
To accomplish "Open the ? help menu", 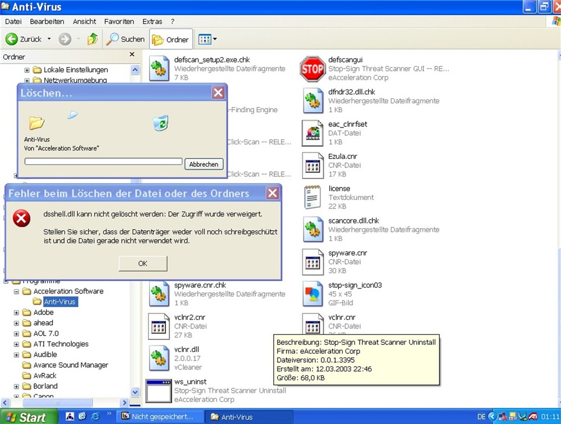I will point(172,21).
